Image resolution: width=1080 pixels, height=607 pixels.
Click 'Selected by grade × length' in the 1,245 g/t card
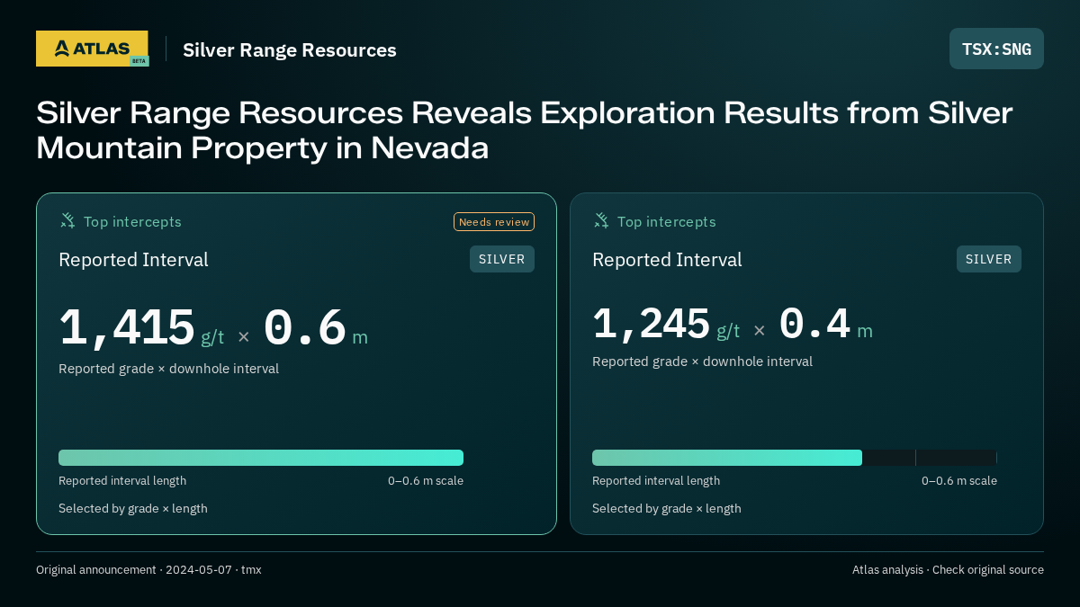[x=667, y=509]
